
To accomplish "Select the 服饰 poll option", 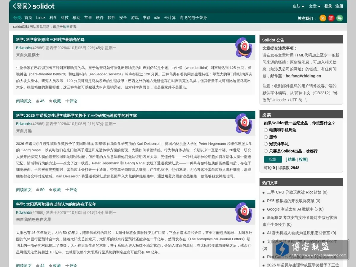I will [x=266, y=137].
